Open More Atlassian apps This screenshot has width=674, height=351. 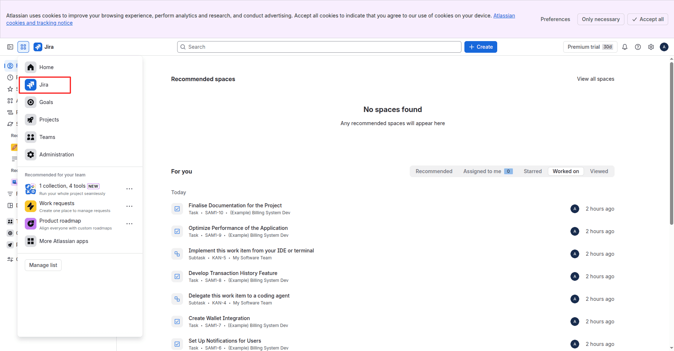80,241
